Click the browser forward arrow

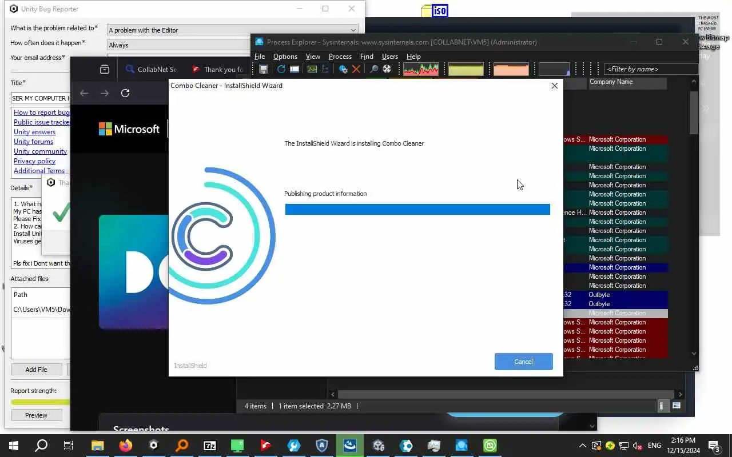(x=104, y=93)
